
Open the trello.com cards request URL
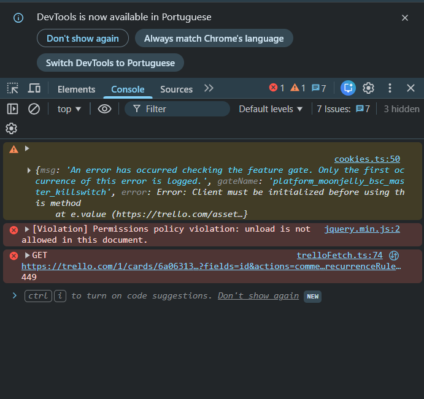click(211, 267)
